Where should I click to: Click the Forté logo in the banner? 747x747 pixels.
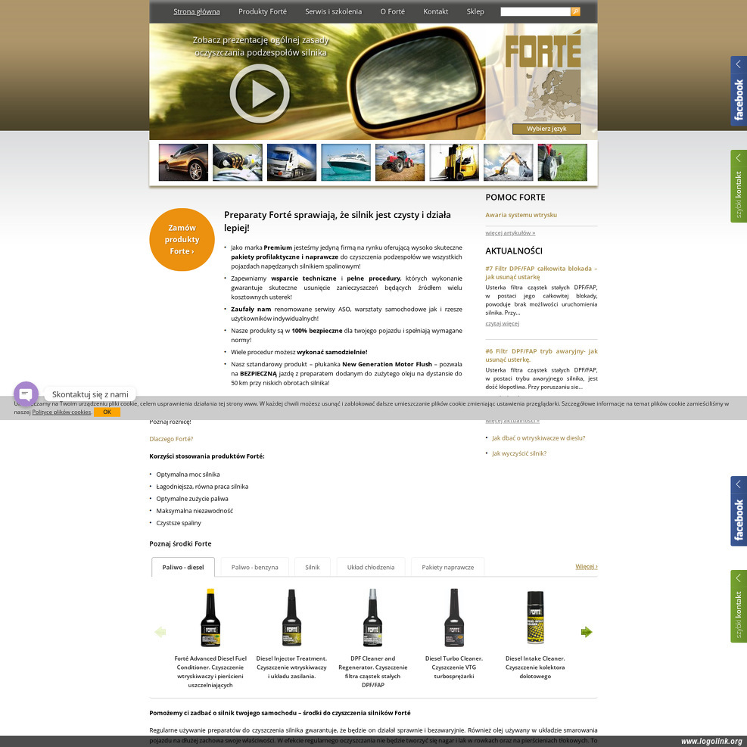point(543,48)
